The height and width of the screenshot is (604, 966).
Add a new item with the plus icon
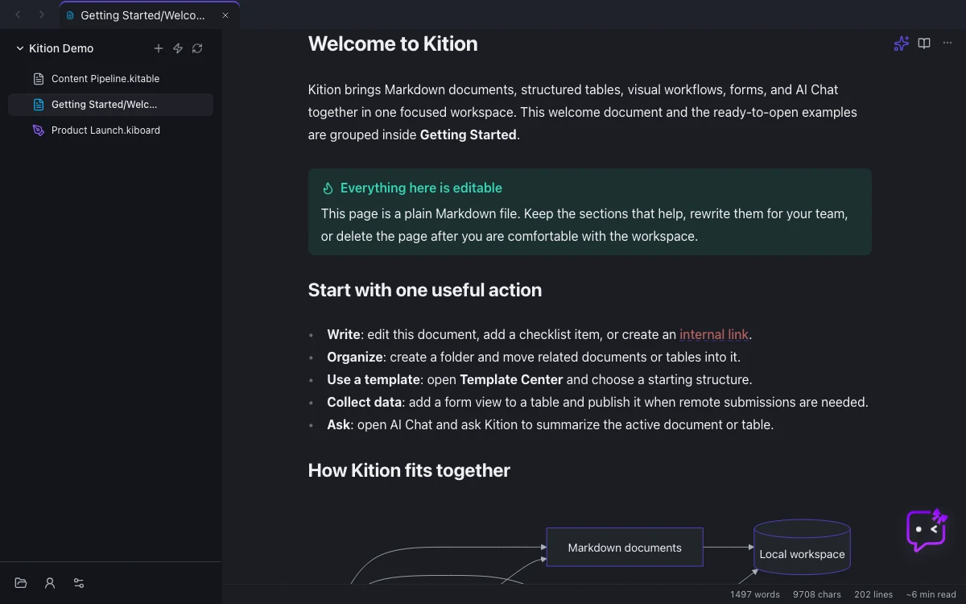pyautogui.click(x=159, y=48)
